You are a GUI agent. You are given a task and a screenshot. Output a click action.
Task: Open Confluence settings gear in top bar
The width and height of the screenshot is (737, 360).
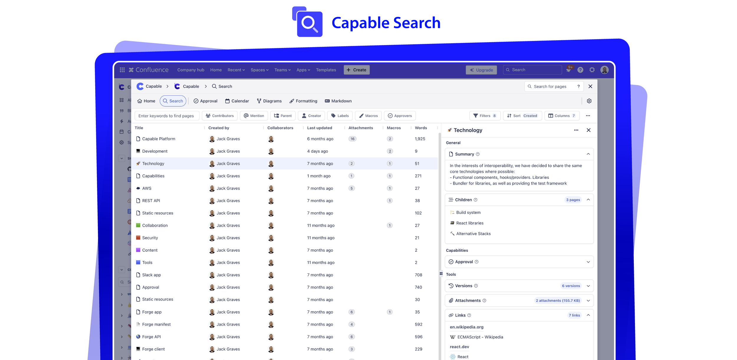(592, 70)
